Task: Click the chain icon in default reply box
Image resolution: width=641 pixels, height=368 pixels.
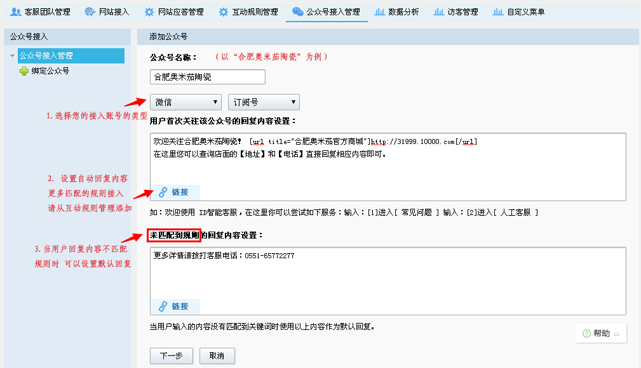Action: (x=163, y=306)
